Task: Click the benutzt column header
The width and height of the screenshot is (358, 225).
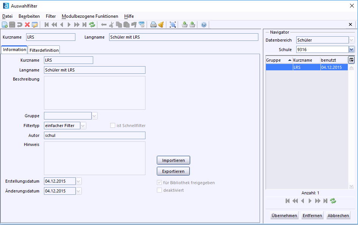Action: coord(334,60)
